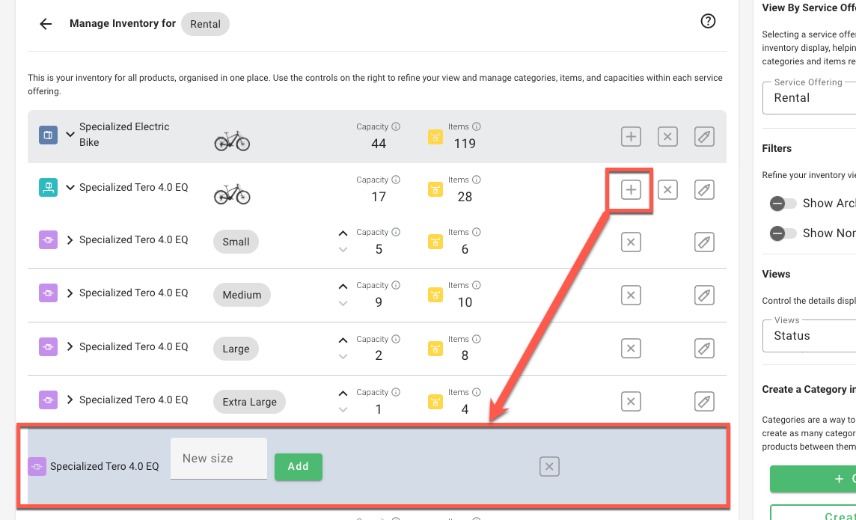The height and width of the screenshot is (520, 856).
Task: Collapse the Specialized Electric Bike row
Action: point(70,134)
